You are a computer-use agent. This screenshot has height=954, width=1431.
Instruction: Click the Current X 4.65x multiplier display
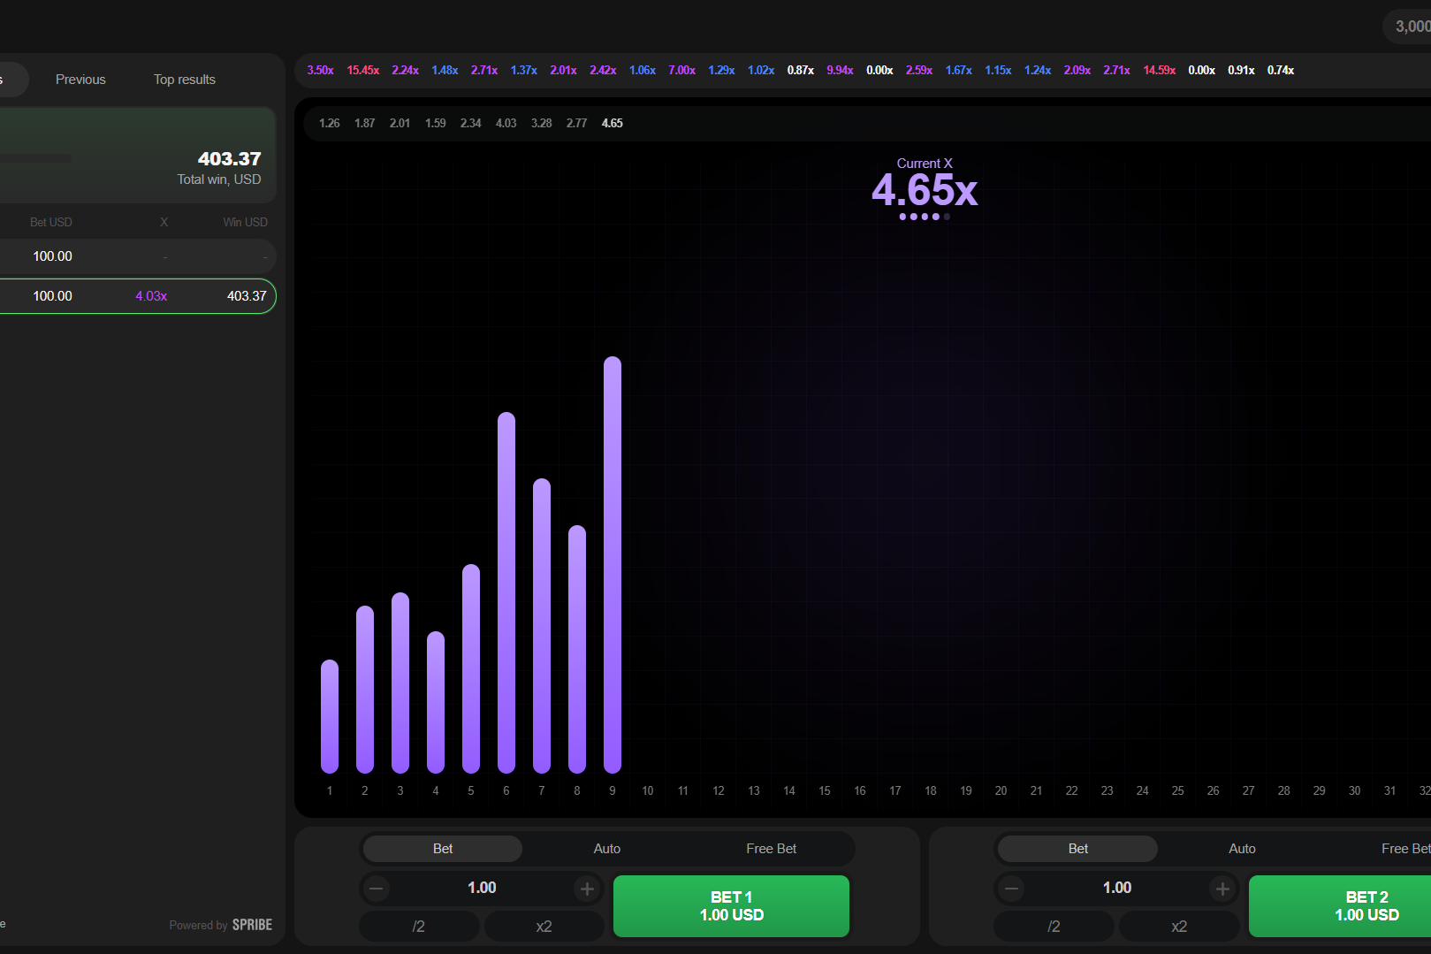[925, 189]
